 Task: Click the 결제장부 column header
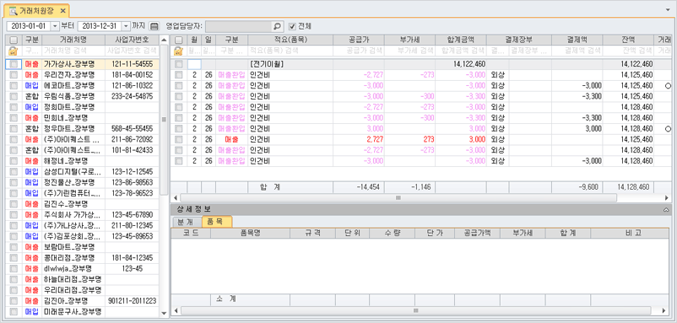[519, 40]
